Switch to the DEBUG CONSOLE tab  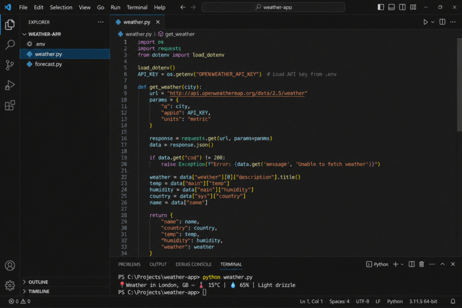pyautogui.click(x=194, y=264)
